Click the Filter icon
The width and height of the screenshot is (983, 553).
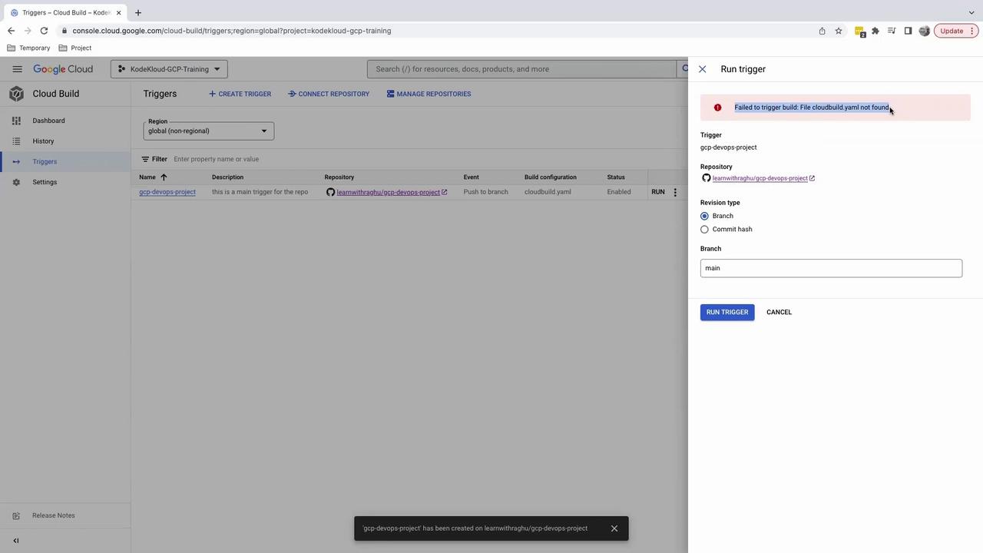[x=145, y=159]
